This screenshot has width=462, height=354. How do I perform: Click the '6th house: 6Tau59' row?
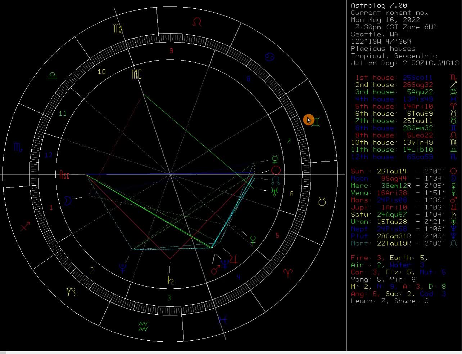click(x=406, y=114)
